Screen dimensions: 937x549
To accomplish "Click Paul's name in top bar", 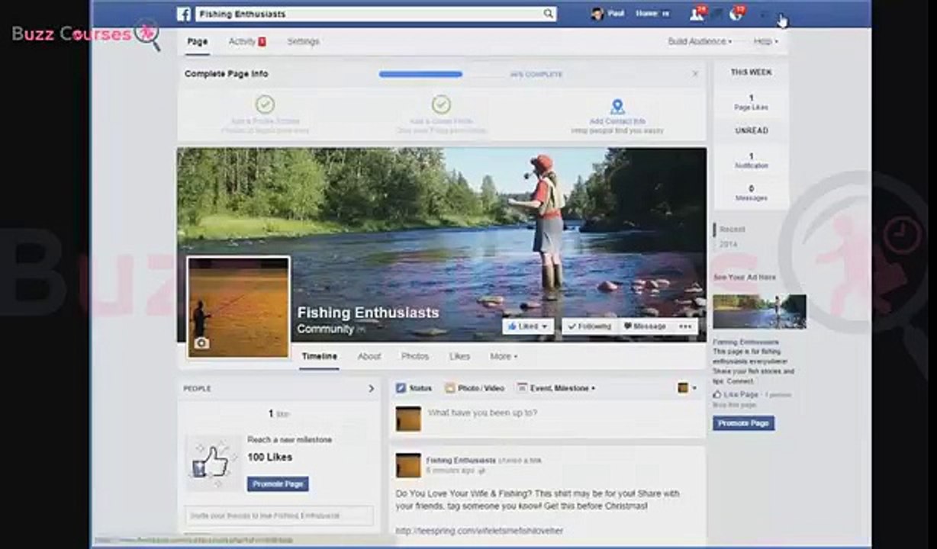I will [x=616, y=14].
